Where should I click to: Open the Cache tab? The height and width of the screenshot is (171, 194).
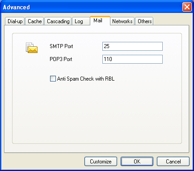tap(34, 21)
